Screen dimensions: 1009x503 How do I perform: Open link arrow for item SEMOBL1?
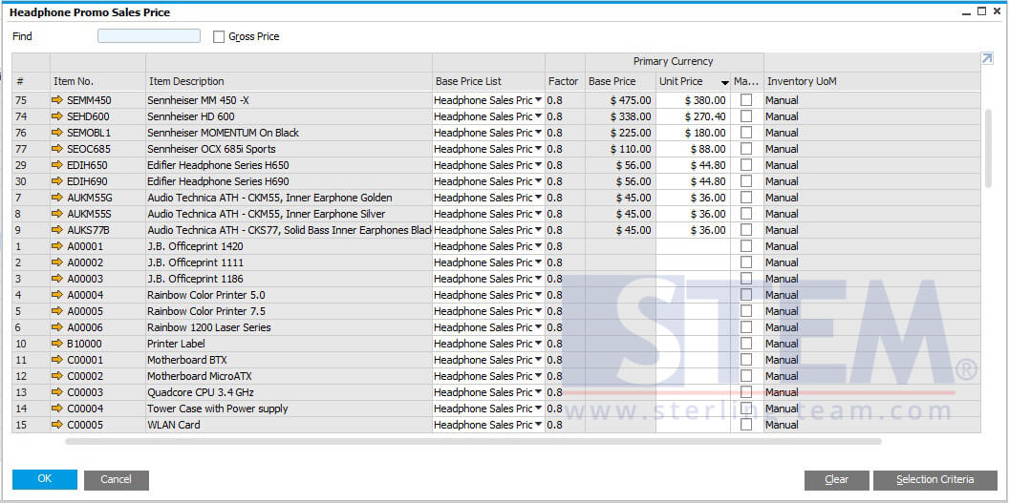pos(57,133)
